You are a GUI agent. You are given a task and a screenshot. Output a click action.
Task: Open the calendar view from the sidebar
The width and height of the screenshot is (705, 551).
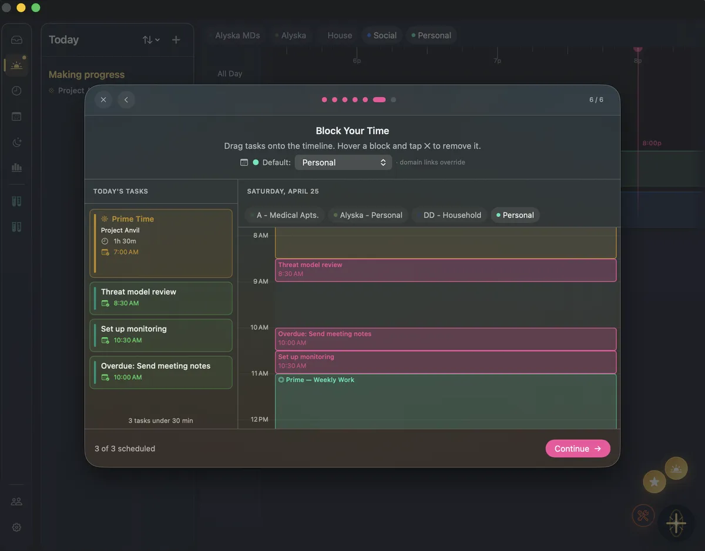point(16,116)
